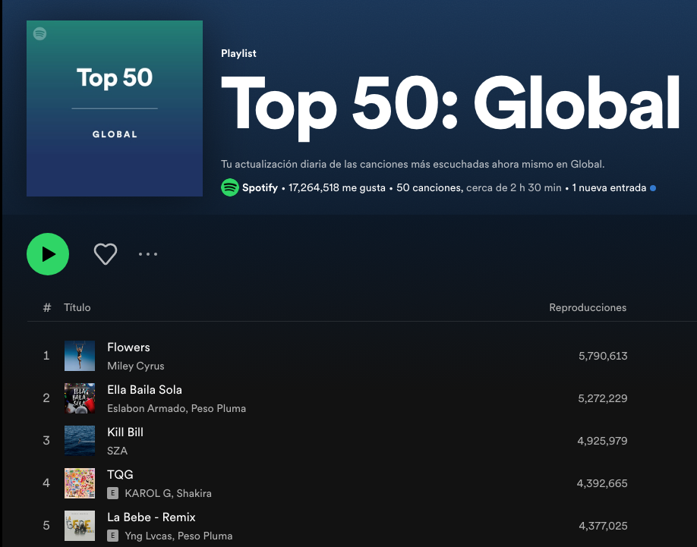Click the Ella Baila Sola album cover

(80, 398)
